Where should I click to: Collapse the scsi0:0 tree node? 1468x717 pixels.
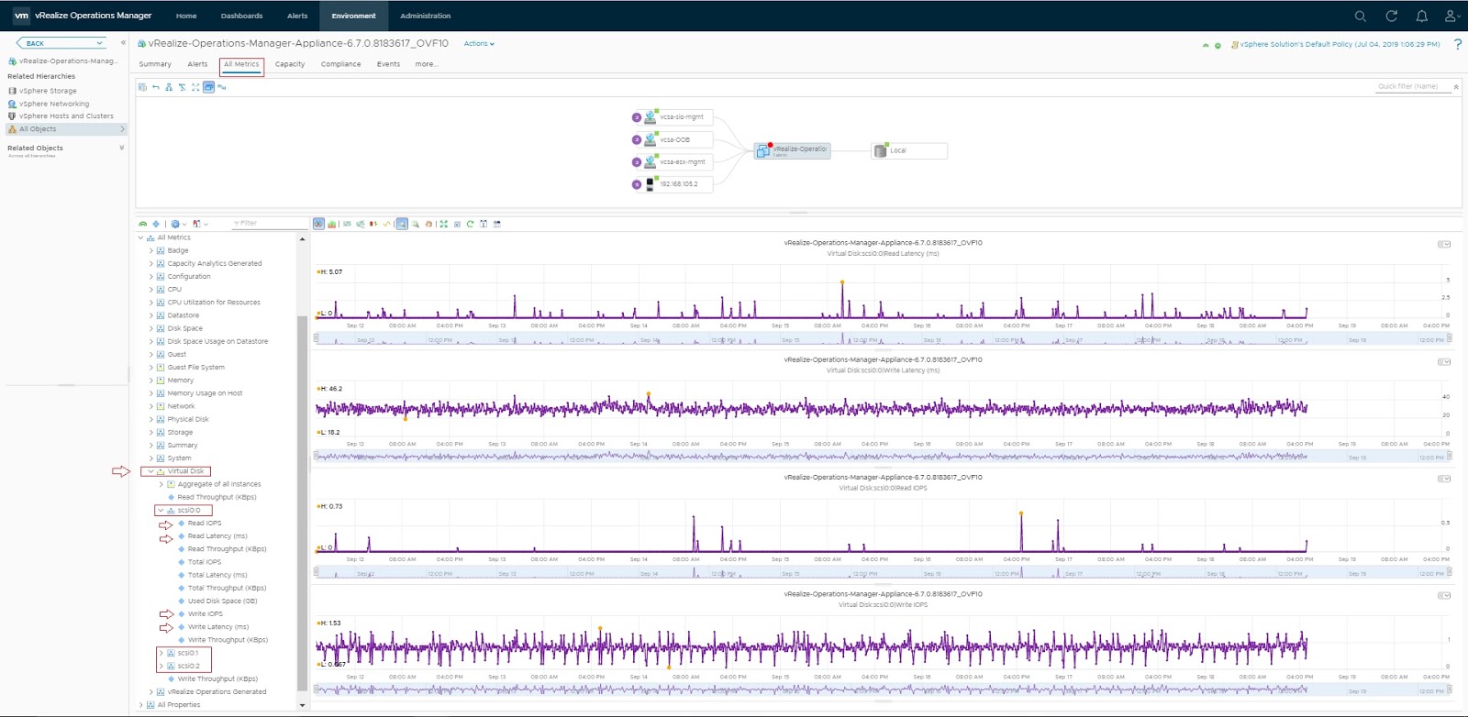coord(161,510)
